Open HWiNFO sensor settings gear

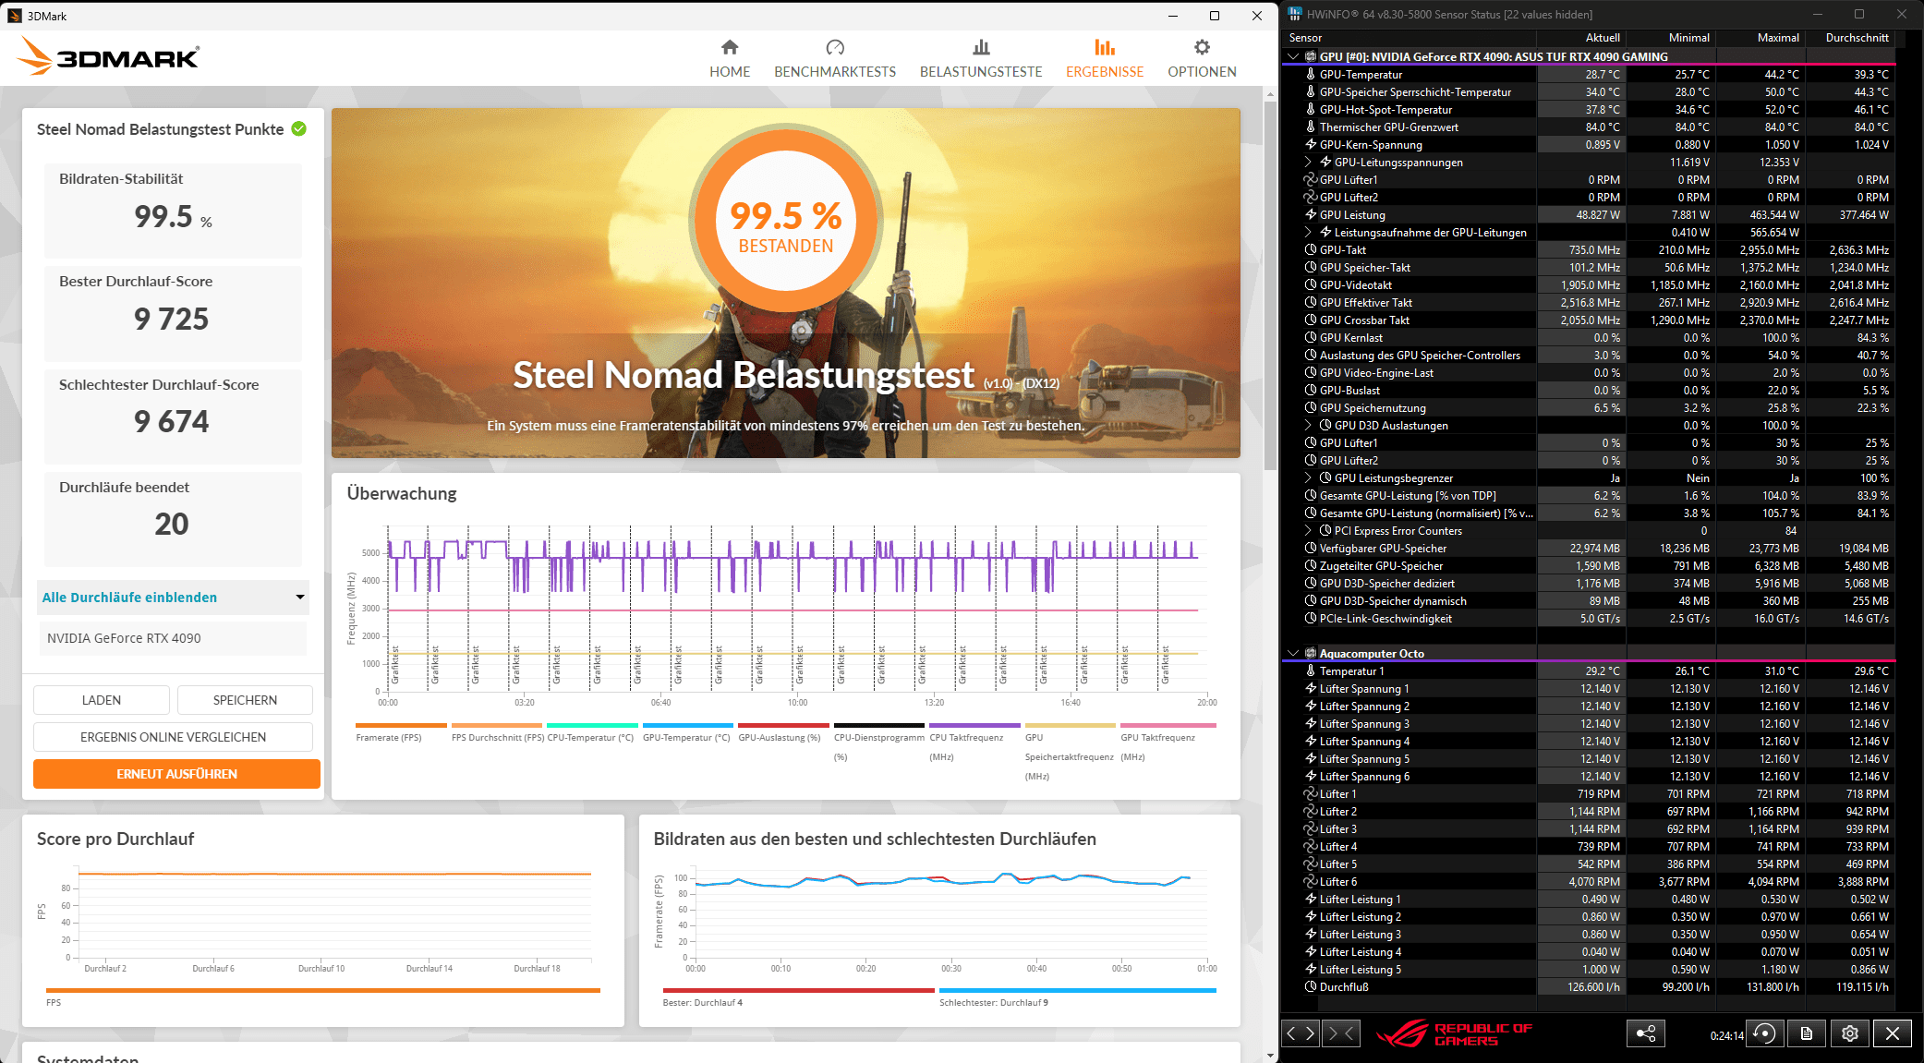click(x=1849, y=1033)
